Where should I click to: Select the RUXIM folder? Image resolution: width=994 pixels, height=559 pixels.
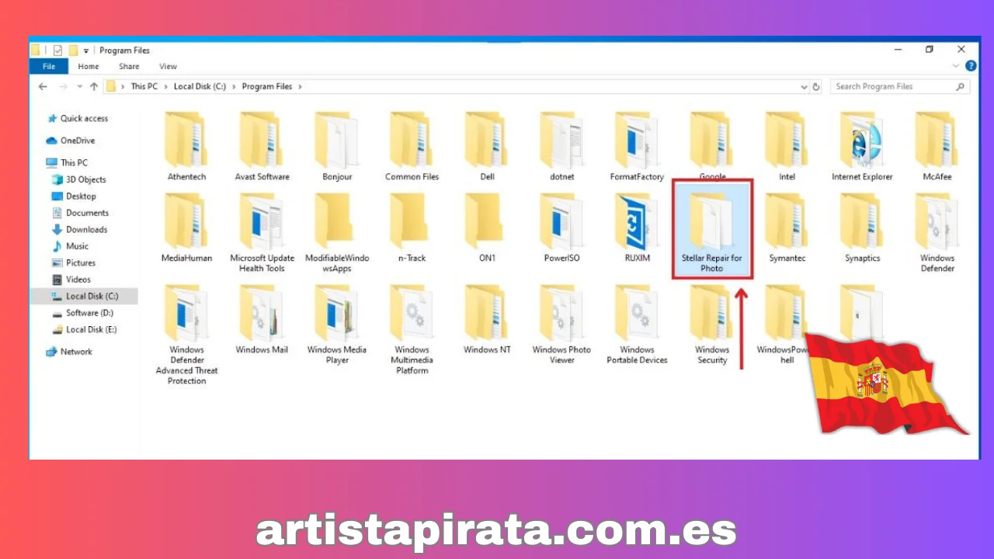pyautogui.click(x=637, y=229)
